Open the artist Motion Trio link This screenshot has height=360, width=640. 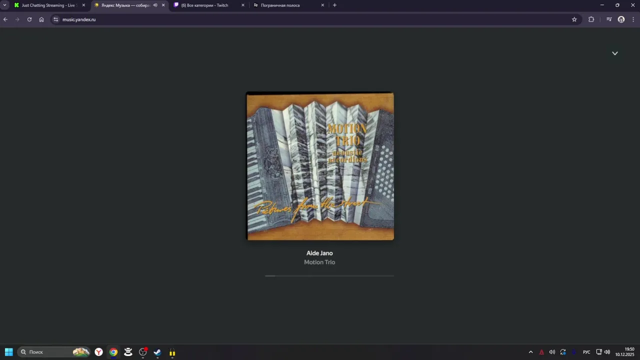click(x=319, y=262)
